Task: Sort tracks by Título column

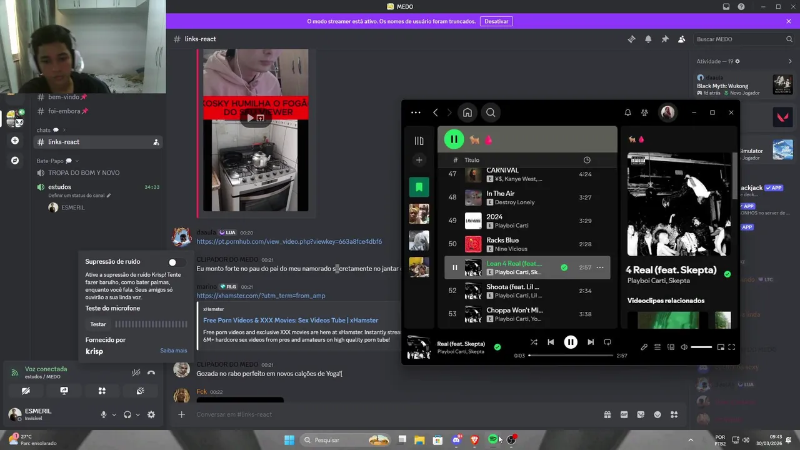Action: (472, 160)
